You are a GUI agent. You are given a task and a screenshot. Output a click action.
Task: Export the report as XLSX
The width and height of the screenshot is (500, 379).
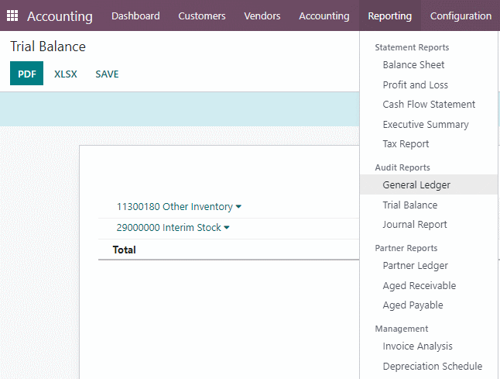click(x=66, y=74)
